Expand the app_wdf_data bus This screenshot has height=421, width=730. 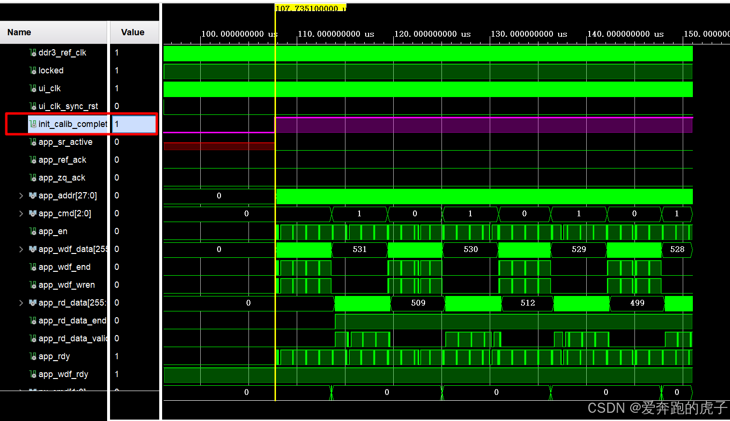[x=21, y=249]
